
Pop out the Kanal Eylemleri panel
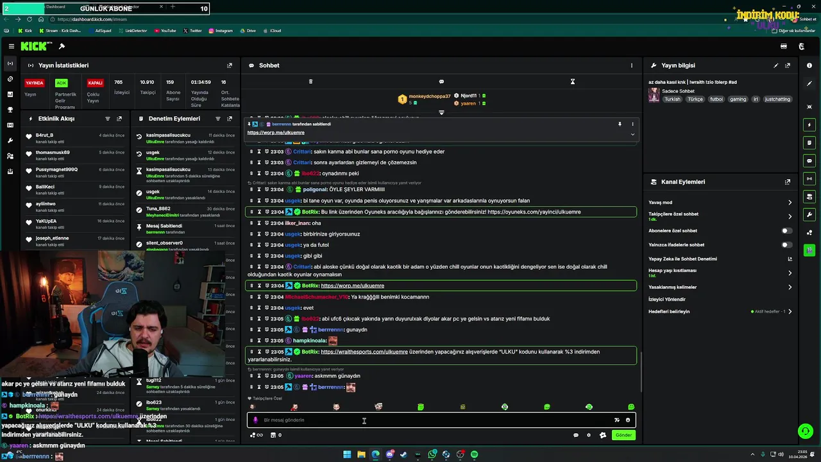[x=788, y=182]
